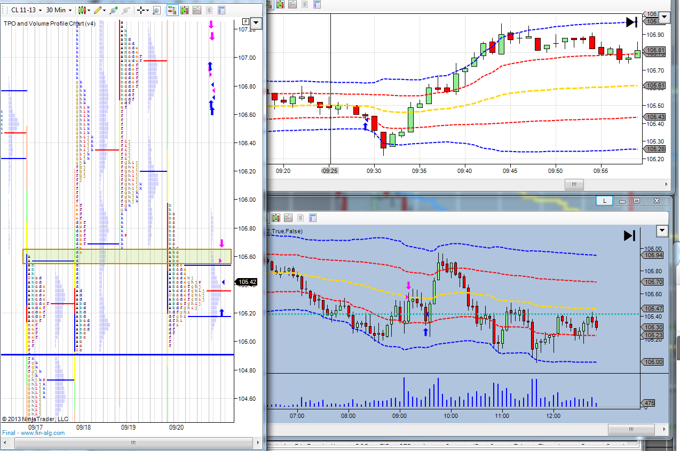Click horizontal scrollbar thumb of upper chart

click(574, 185)
